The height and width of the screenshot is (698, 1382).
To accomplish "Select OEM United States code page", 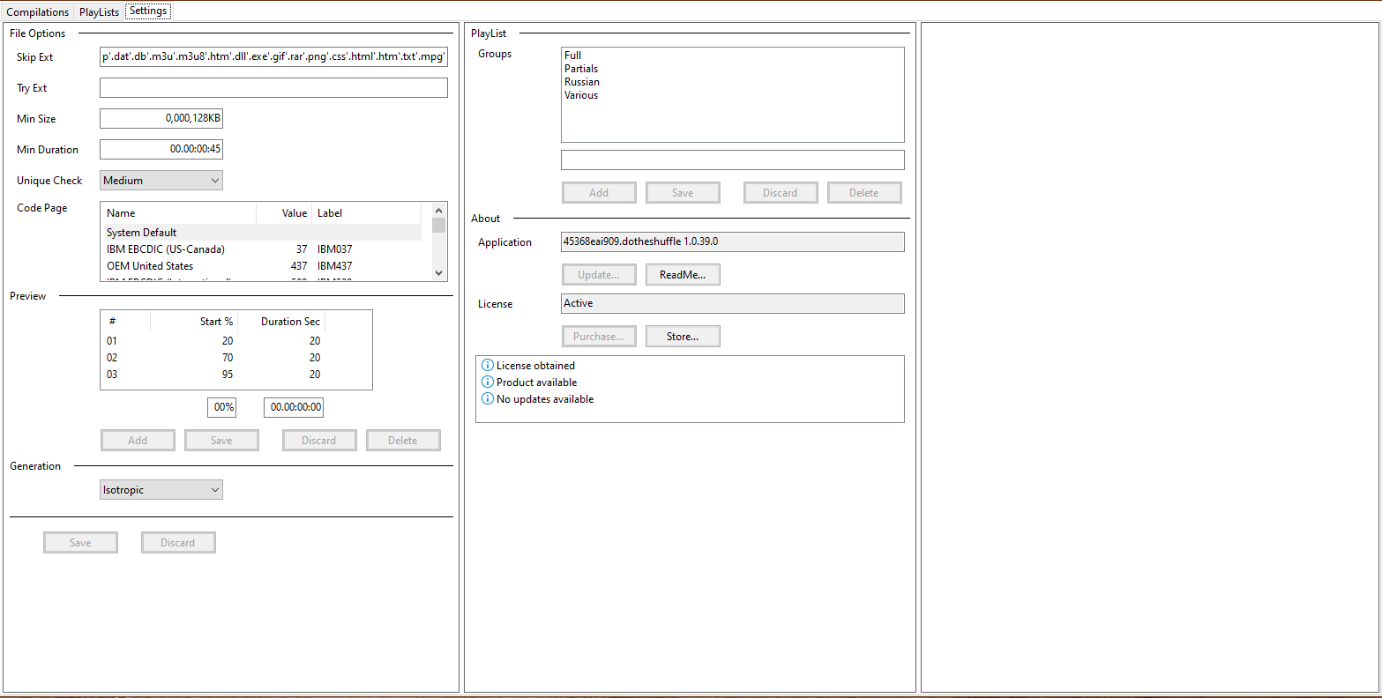I will point(265,266).
